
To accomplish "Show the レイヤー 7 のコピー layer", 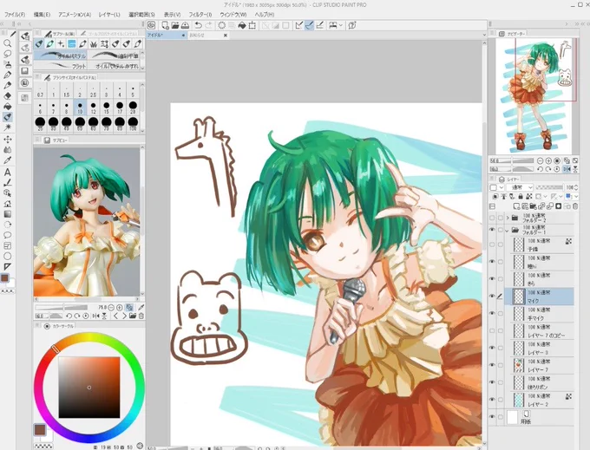I will pos(492,331).
